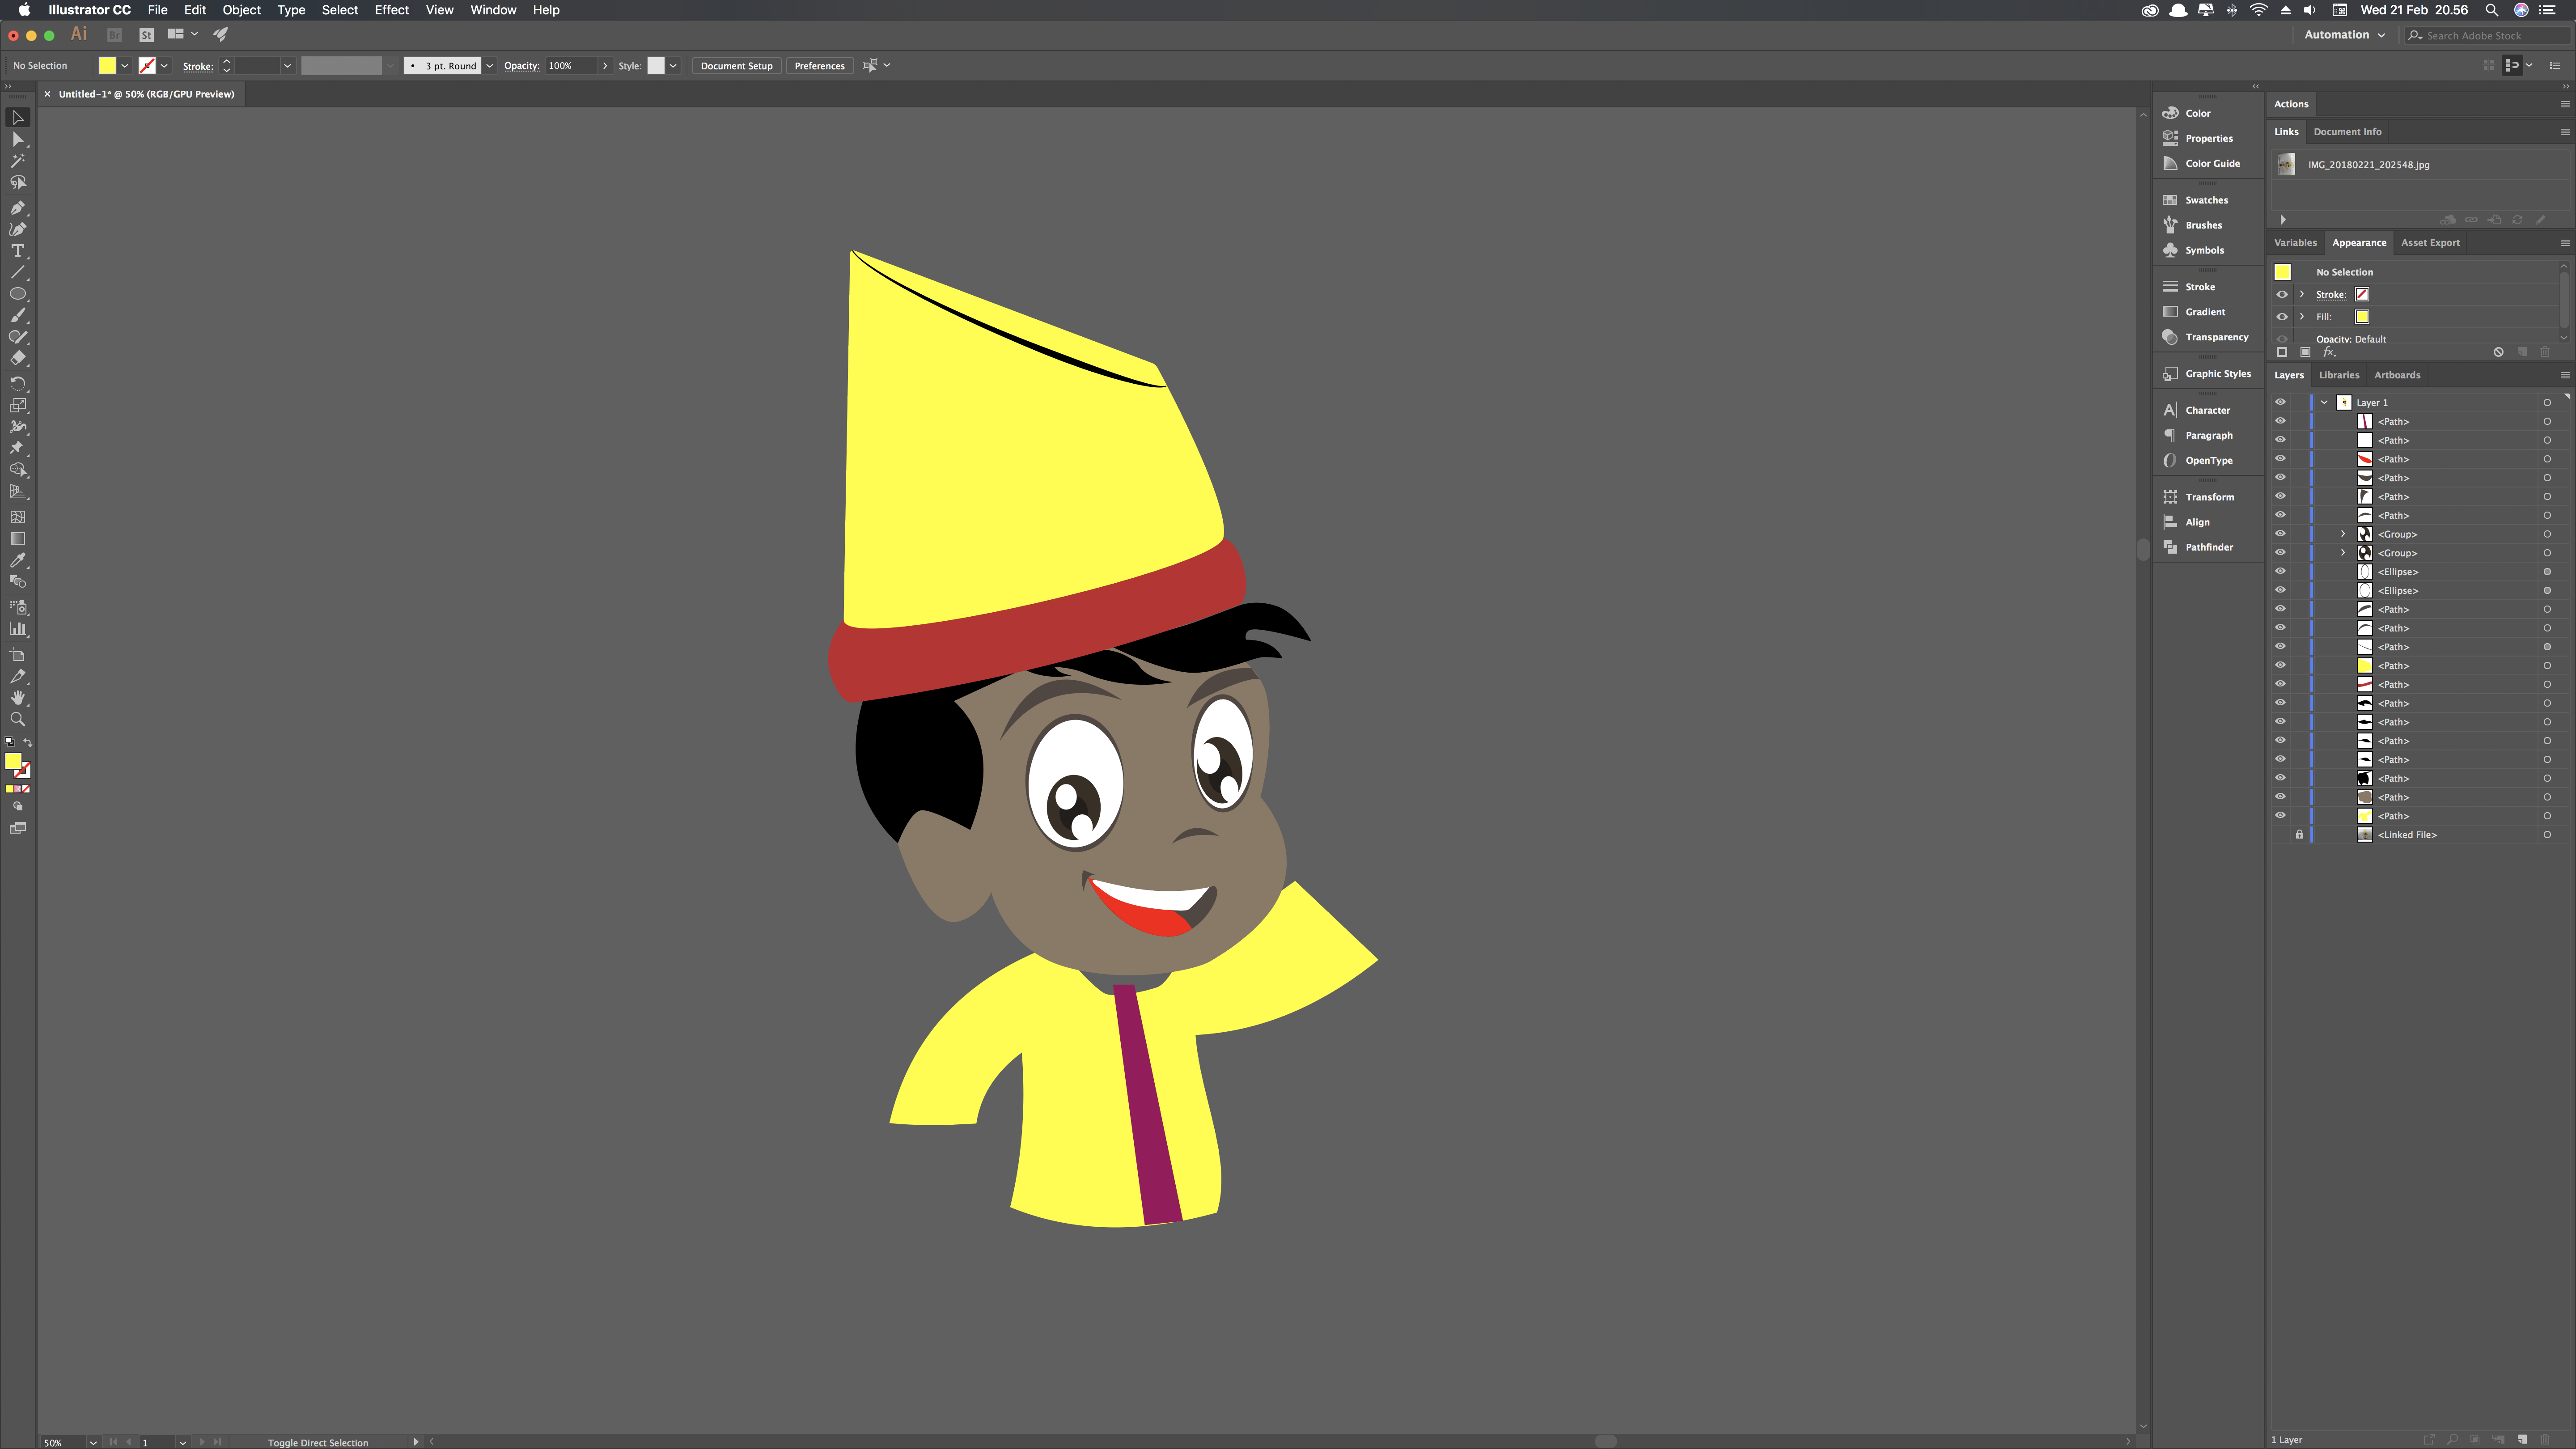Select the Blend tool
Screen dimensions: 2576x1449
tap(18, 581)
